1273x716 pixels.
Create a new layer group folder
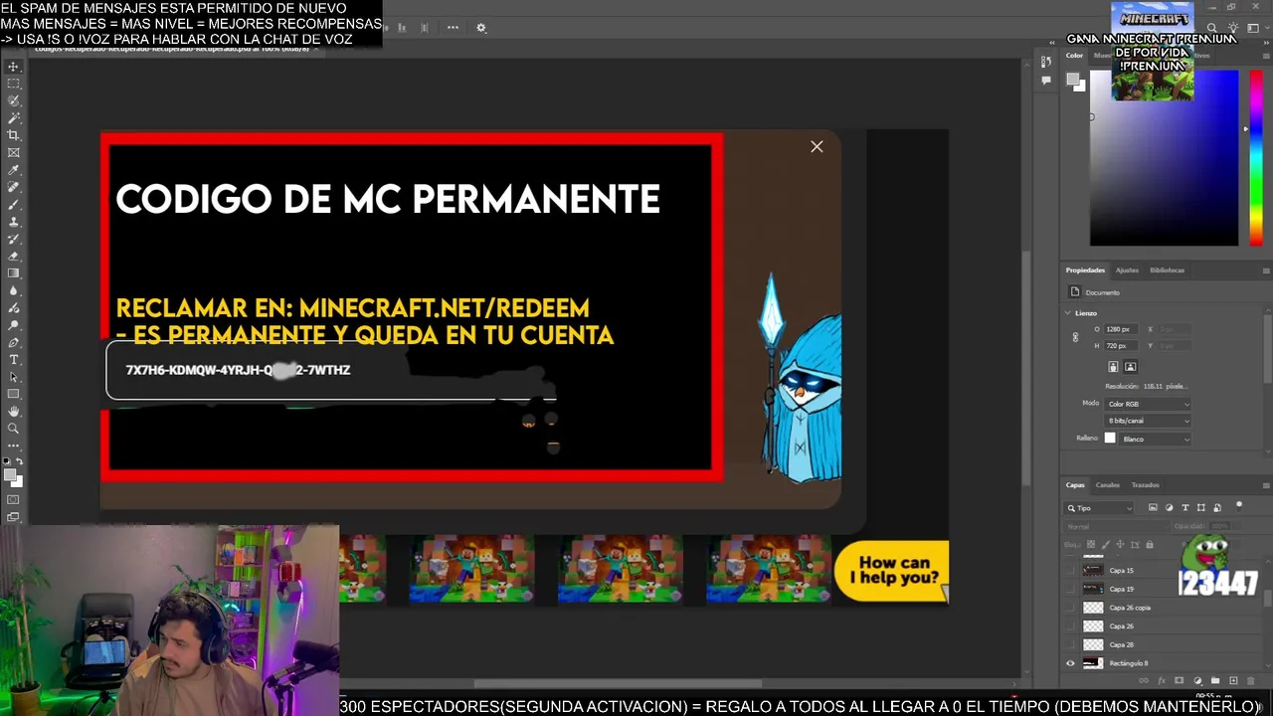pyautogui.click(x=1215, y=680)
